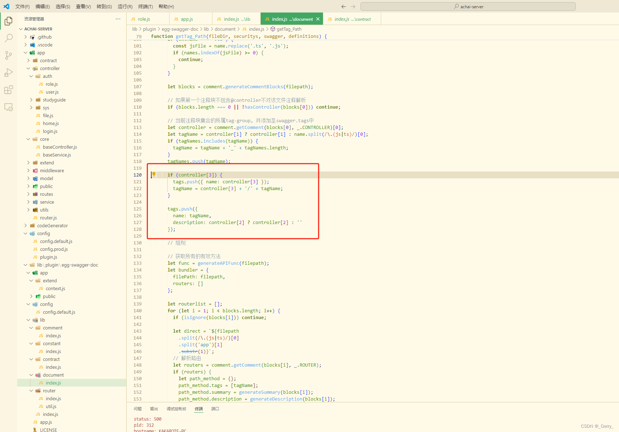Switch to the 问题 panel tab
619x432 pixels.
[138, 409]
